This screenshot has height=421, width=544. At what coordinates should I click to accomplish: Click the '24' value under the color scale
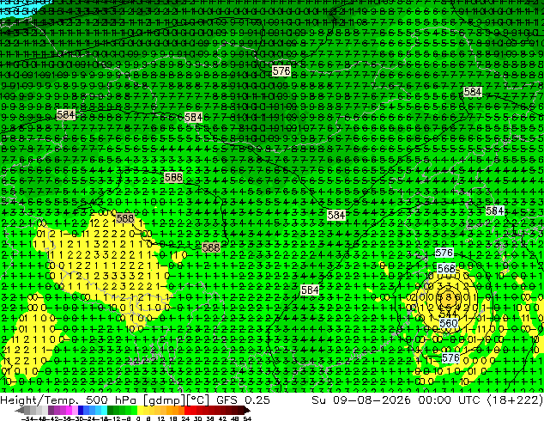pos(185,418)
